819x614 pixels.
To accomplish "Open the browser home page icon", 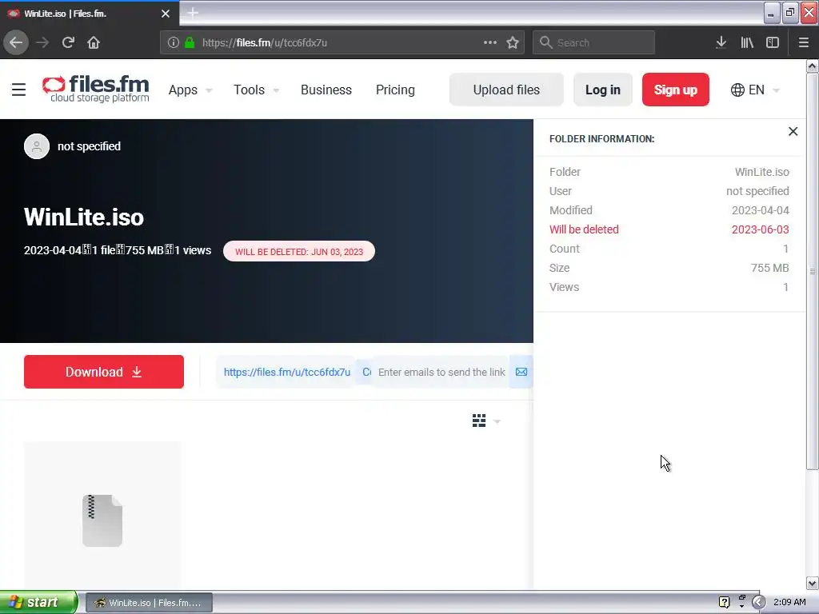I will pos(94,42).
